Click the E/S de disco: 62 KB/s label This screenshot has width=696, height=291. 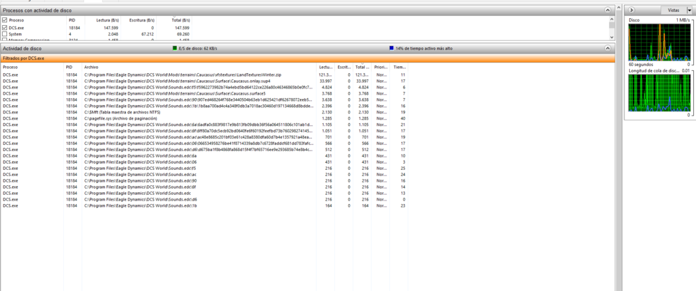coord(198,48)
